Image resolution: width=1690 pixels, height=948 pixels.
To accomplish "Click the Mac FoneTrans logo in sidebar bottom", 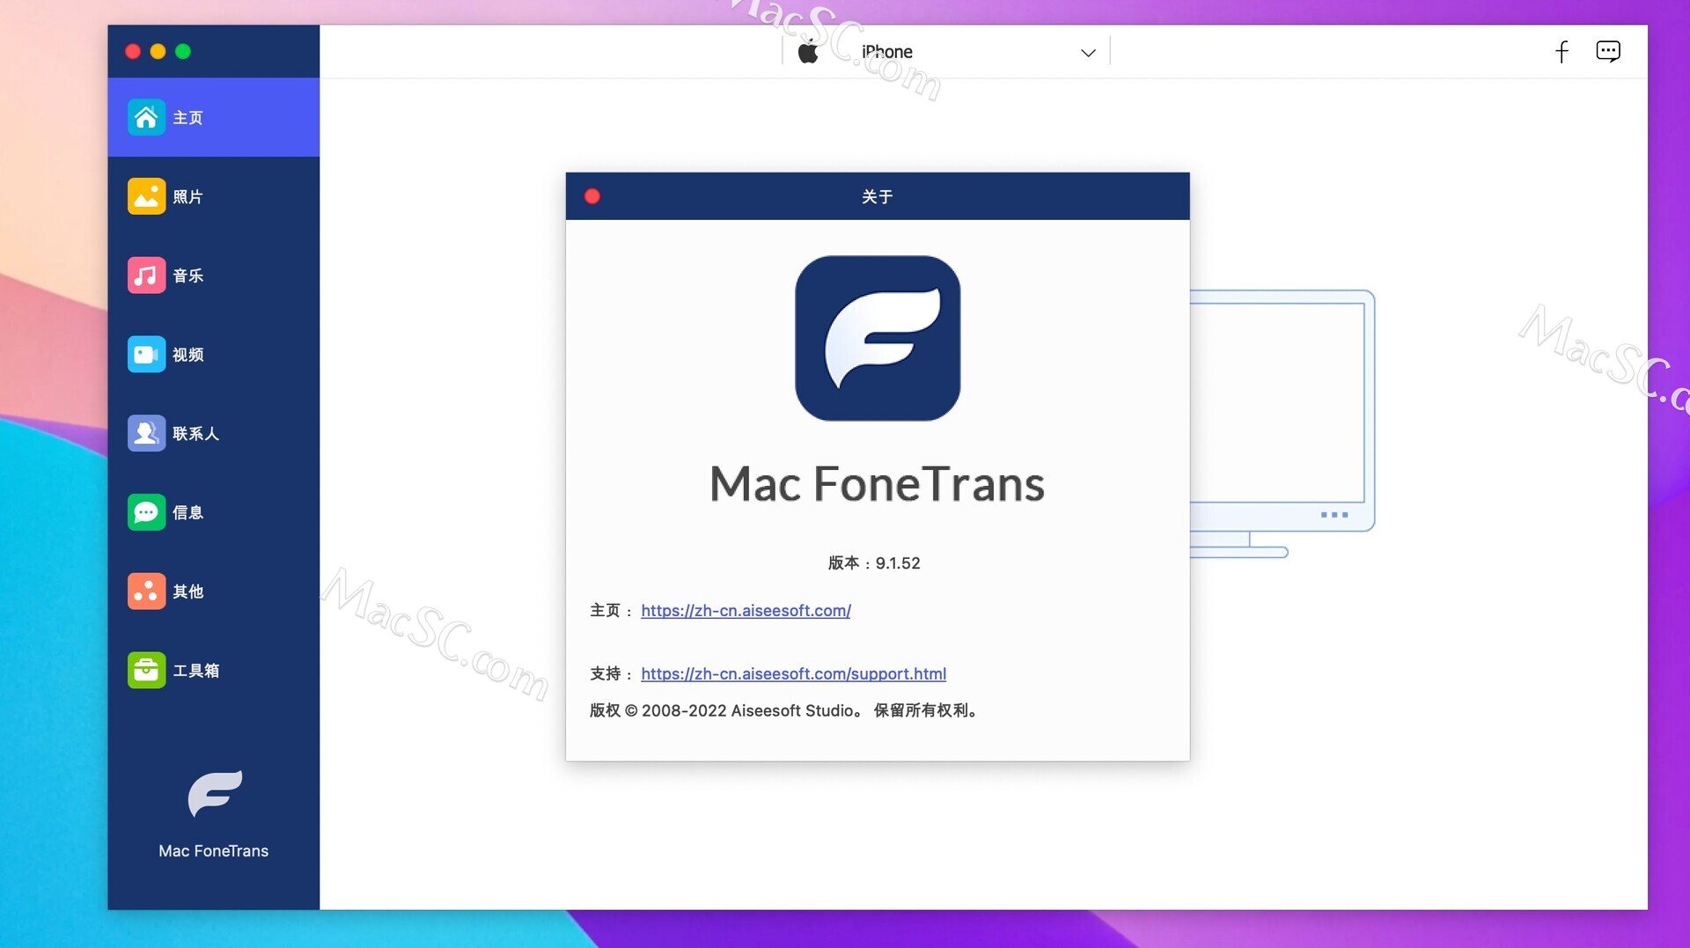I will pyautogui.click(x=215, y=793).
